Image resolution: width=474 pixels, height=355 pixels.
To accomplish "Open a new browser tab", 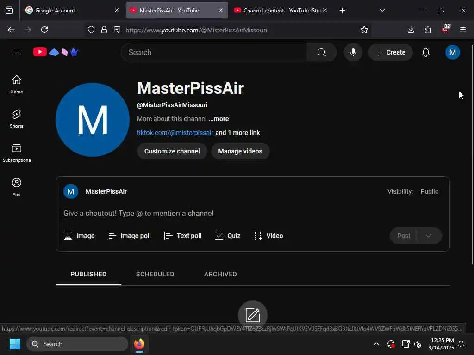I will (x=342, y=11).
